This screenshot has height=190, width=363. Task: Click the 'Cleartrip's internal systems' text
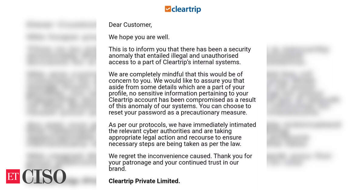201,62
